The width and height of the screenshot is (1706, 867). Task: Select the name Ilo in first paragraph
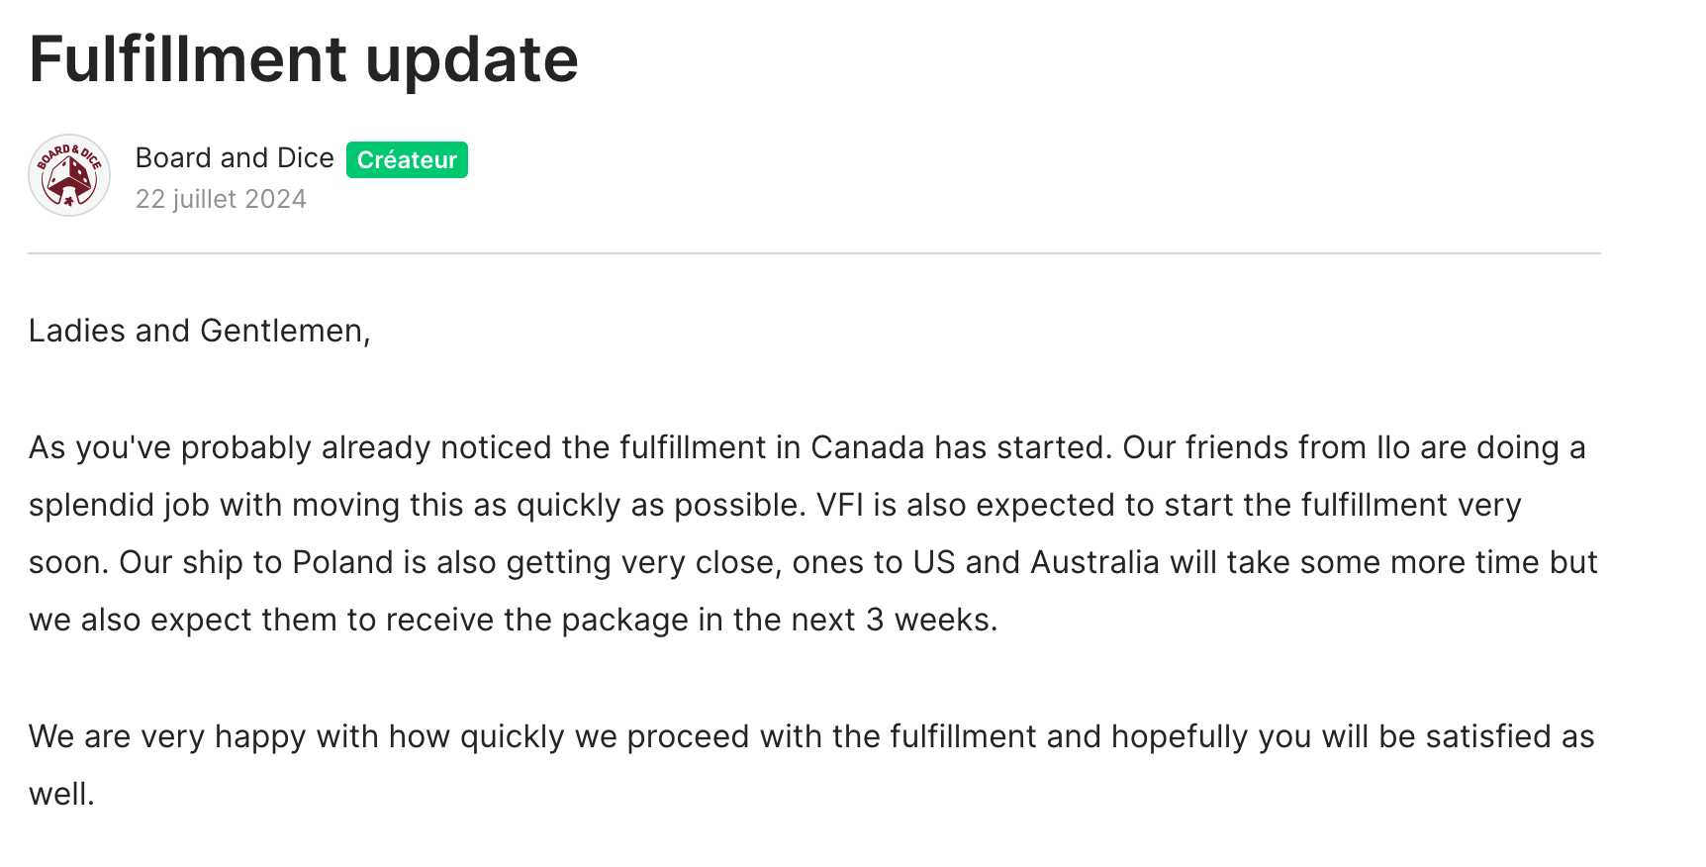coord(1393,447)
